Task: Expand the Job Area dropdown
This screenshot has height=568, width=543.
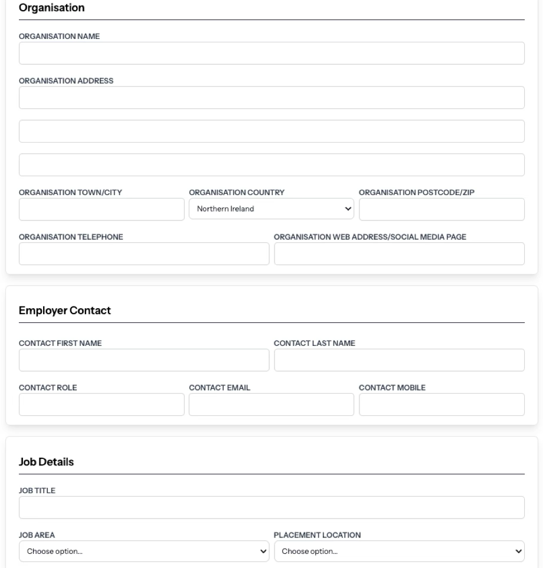Action: (144, 552)
